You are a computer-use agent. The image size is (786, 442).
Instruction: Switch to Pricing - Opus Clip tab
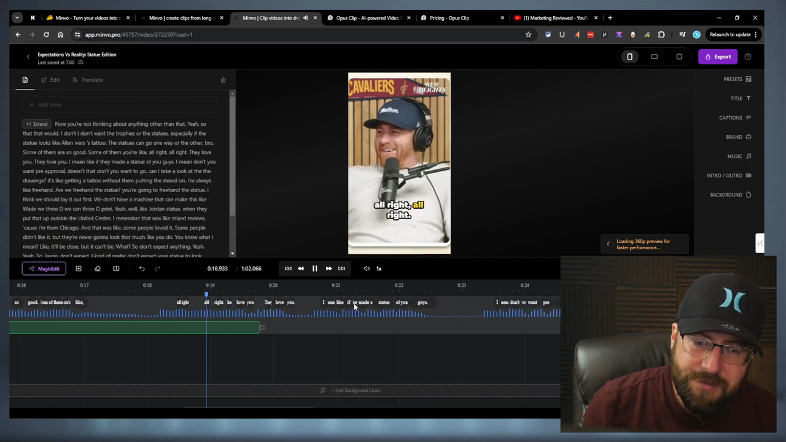click(x=462, y=18)
